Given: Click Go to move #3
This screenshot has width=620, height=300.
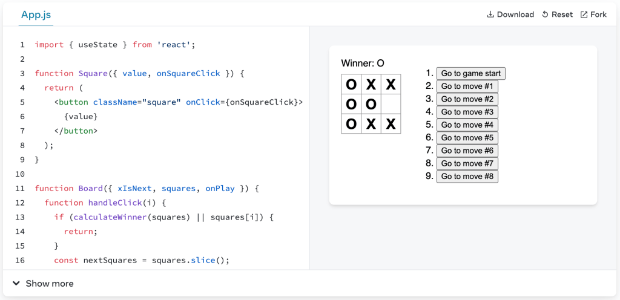Looking at the screenshot, I should click(467, 112).
